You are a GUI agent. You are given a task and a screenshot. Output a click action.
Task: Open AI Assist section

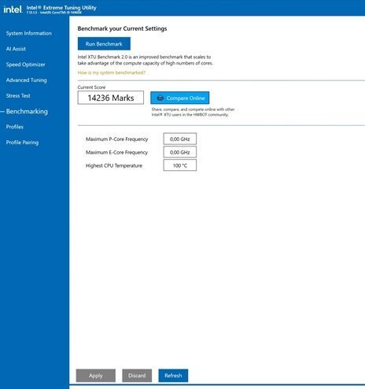click(x=16, y=49)
